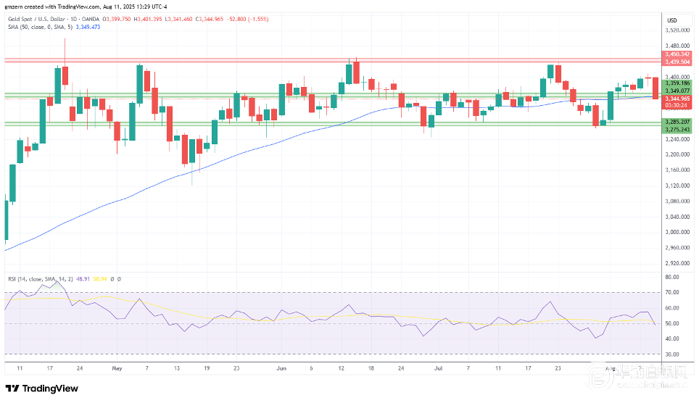Viewport: 699px width, 403px height.
Task: Click the yellow RSI average value 50.94
Action: coord(100,279)
